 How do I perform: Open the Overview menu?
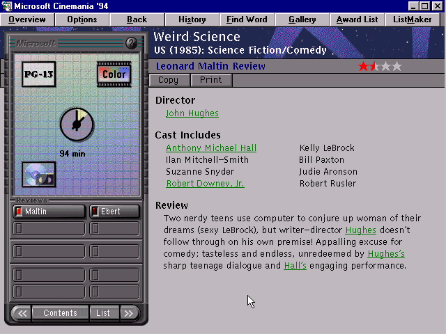point(27,19)
